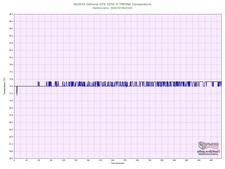Screen dimensions: 225x169
Task: Select the 83.6 y-axis value
Action: (x=11, y=43)
